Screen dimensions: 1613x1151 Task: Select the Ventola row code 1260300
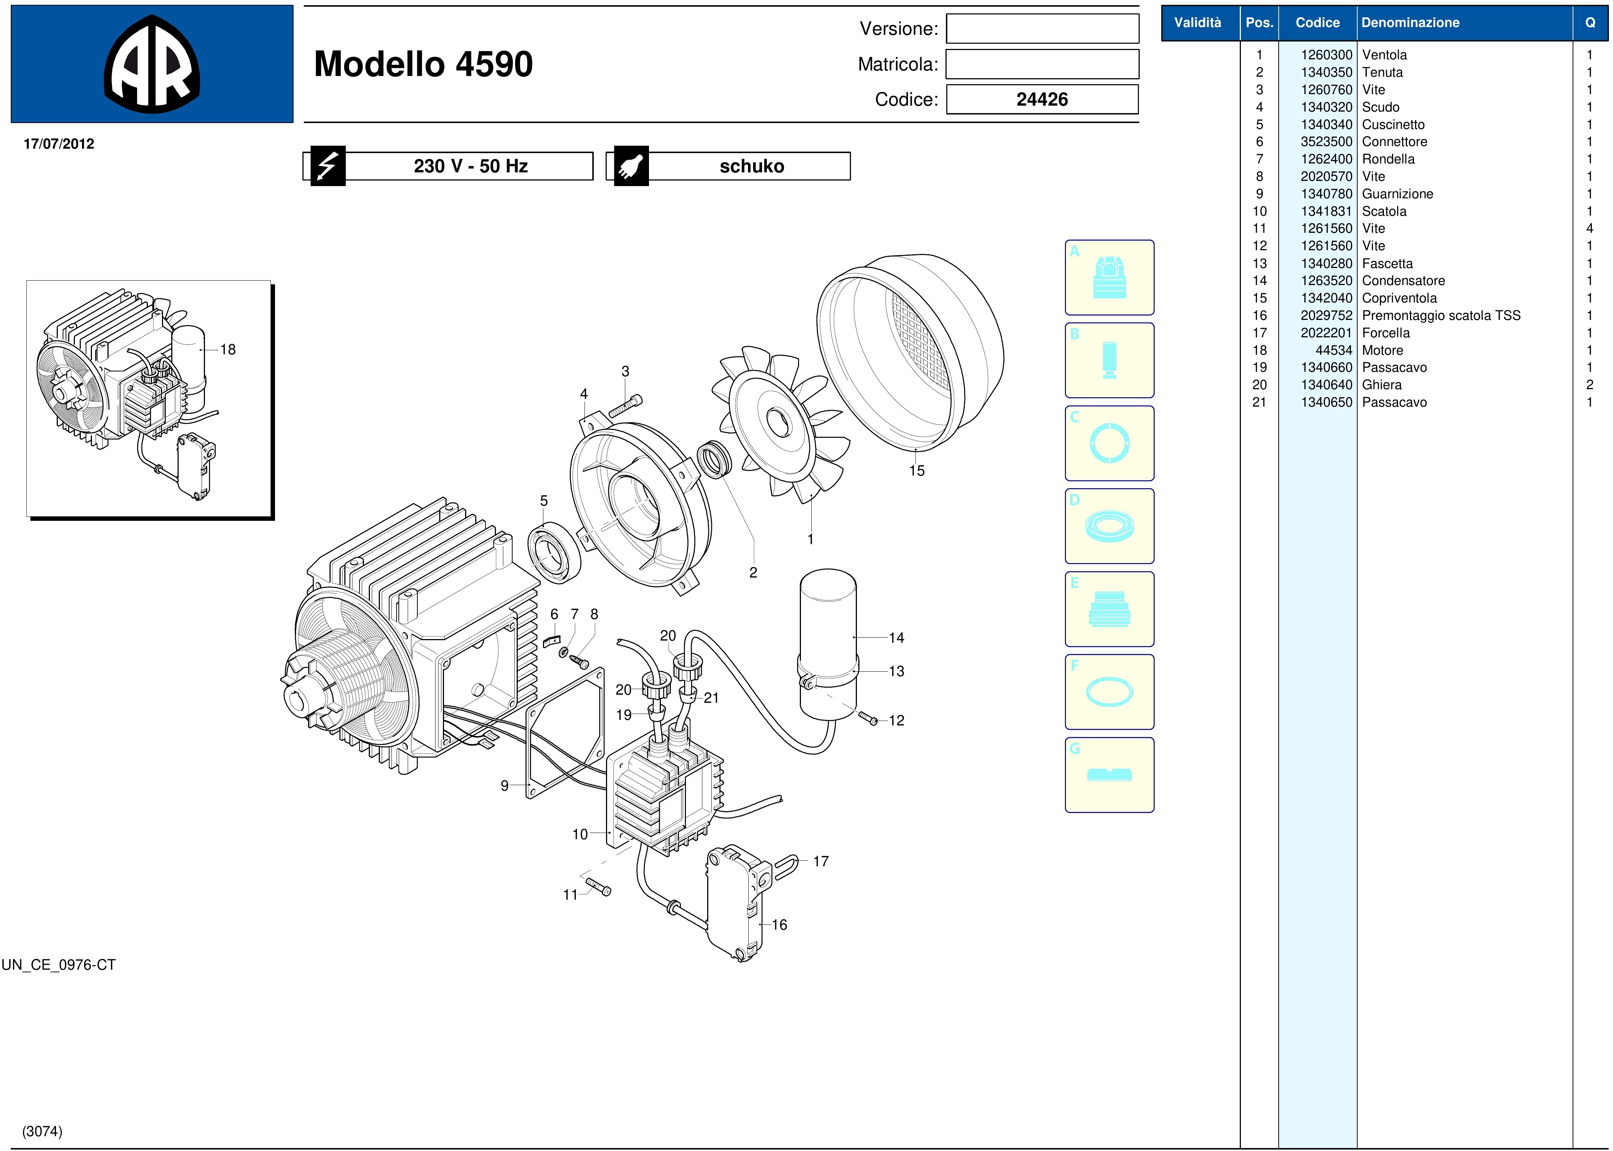pos(1326,55)
